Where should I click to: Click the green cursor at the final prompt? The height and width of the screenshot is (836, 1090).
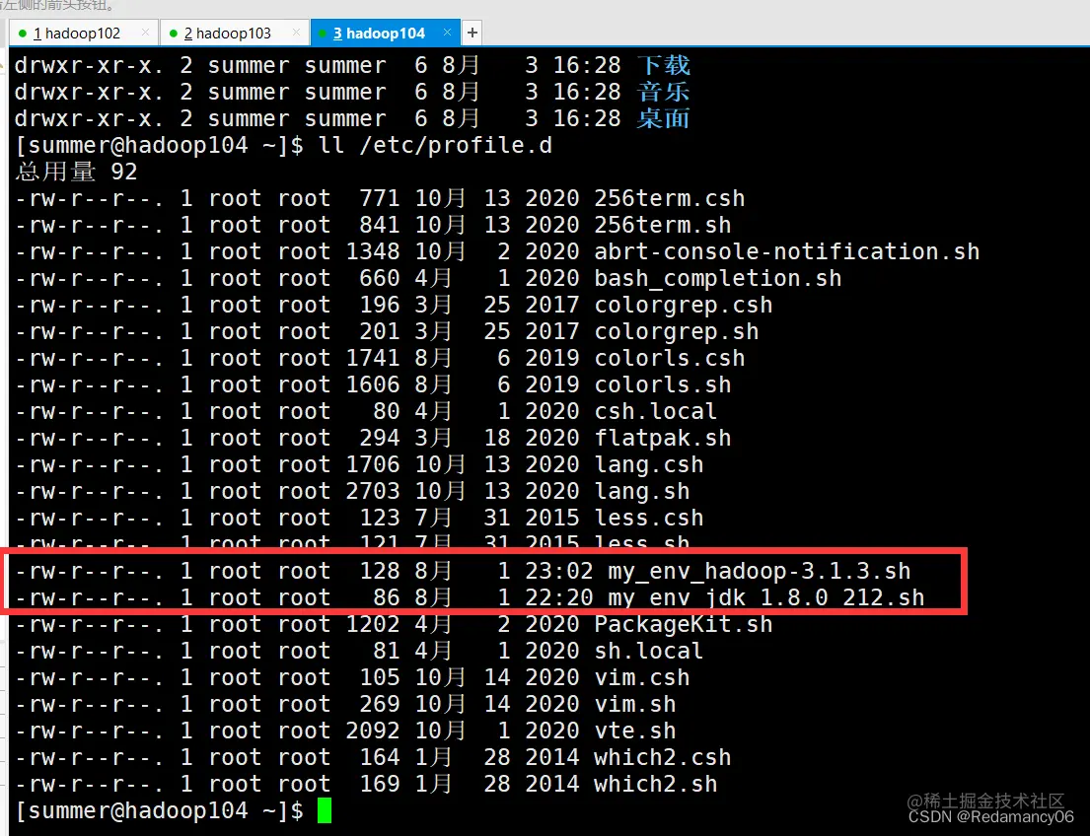(x=324, y=810)
